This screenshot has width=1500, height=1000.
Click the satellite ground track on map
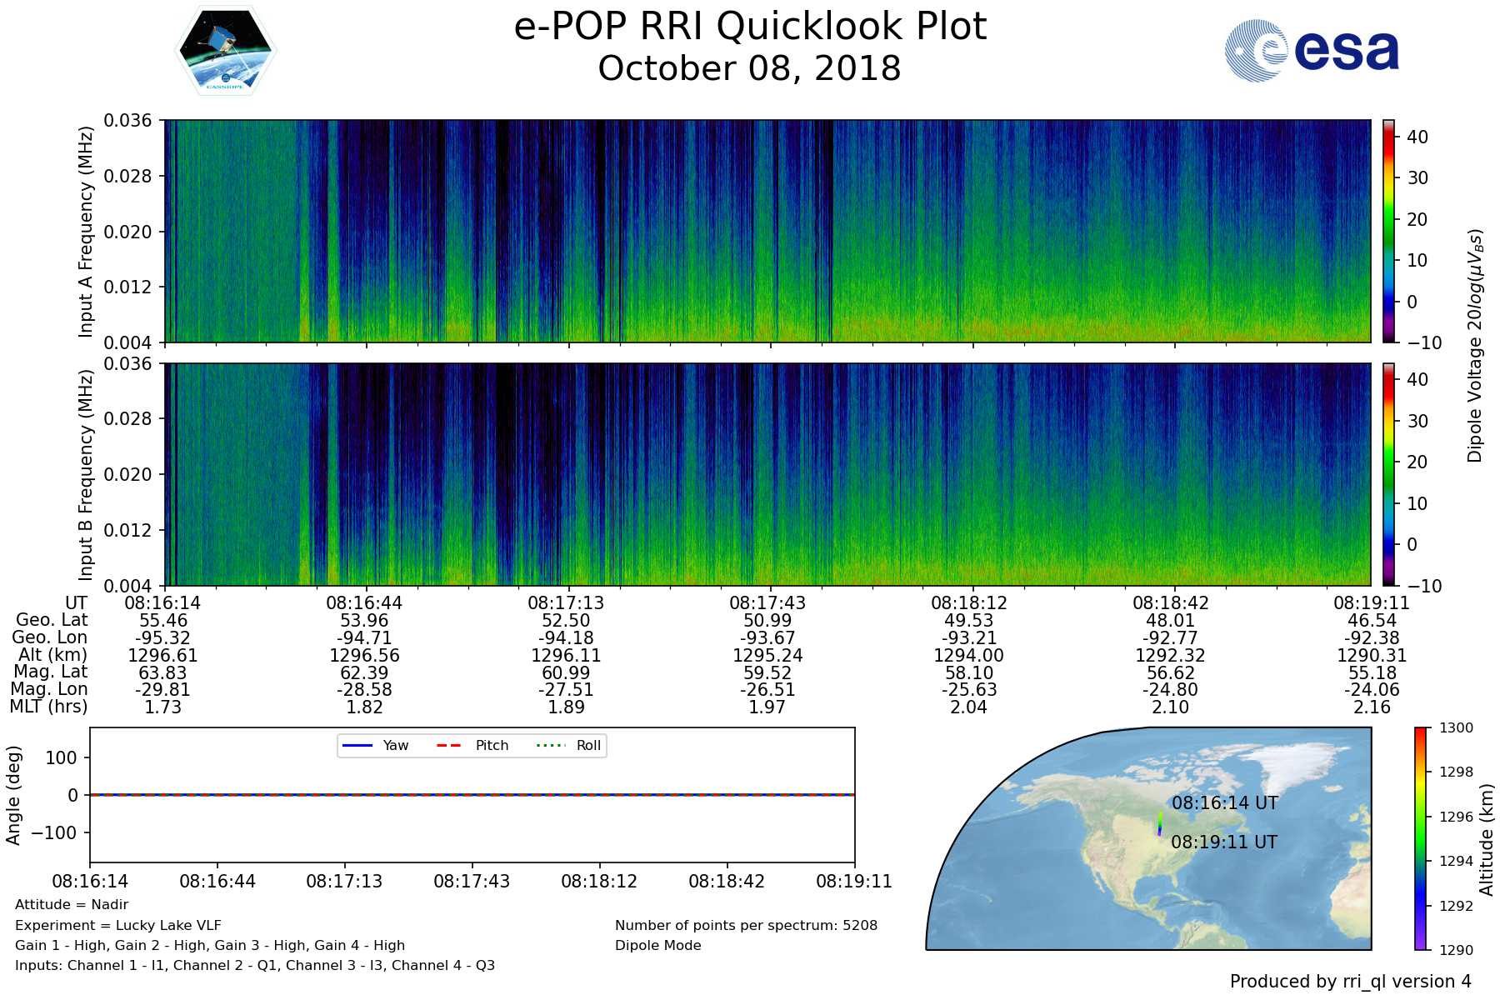click(x=1159, y=822)
